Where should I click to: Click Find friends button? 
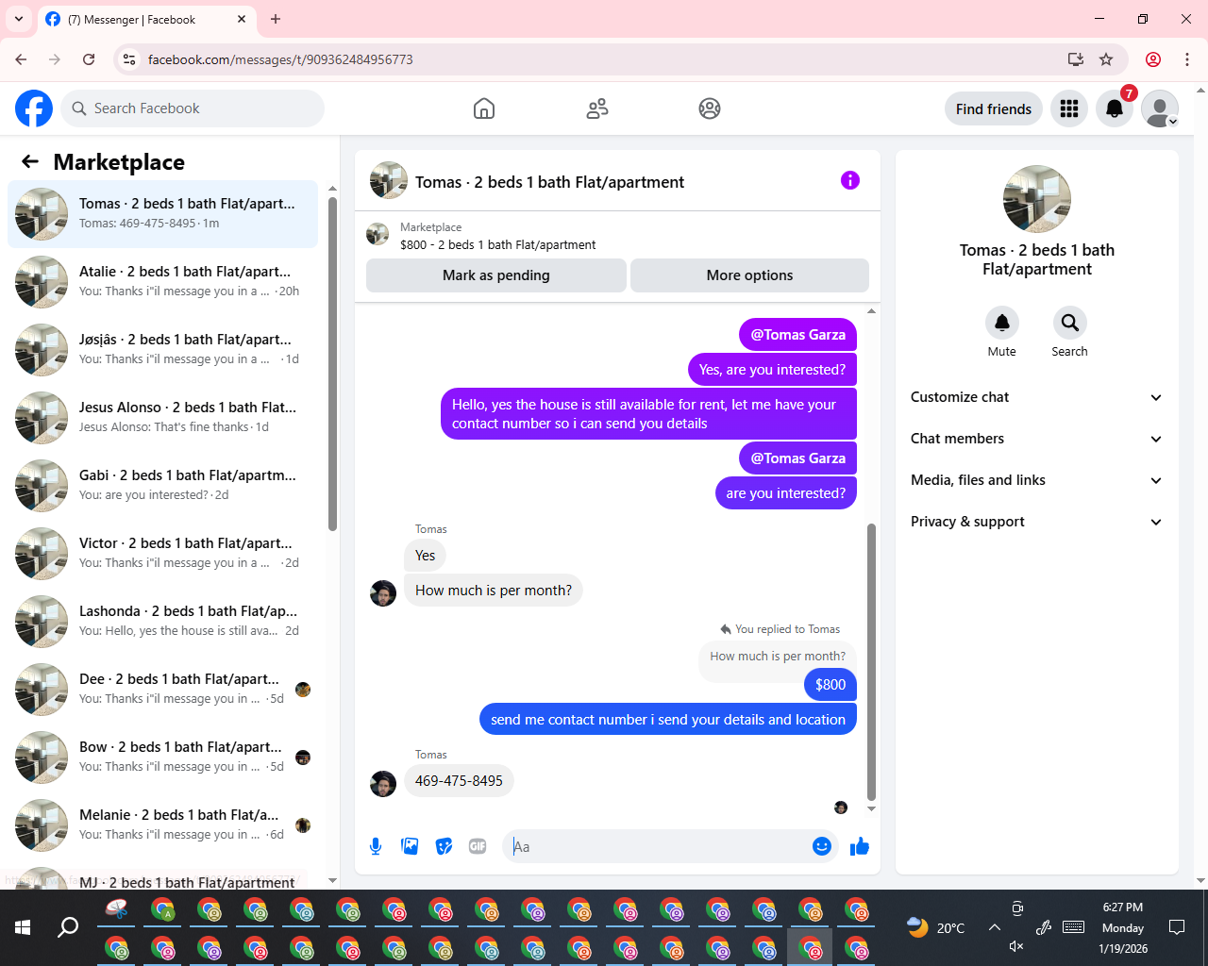click(x=994, y=108)
